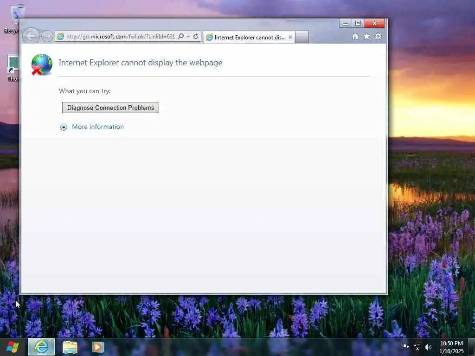Maximize the Internet Explorer window

[358, 23]
